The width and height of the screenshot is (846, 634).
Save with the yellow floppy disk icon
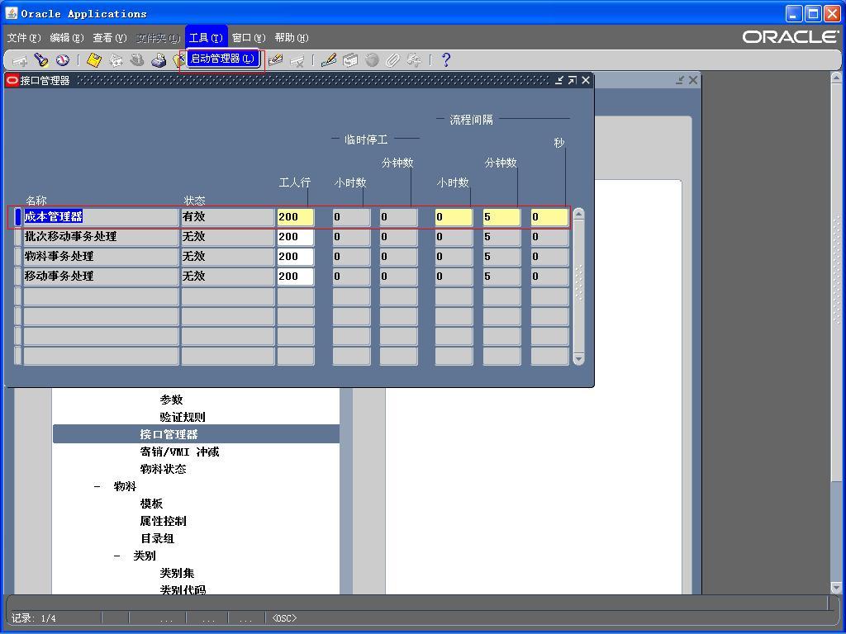click(94, 59)
